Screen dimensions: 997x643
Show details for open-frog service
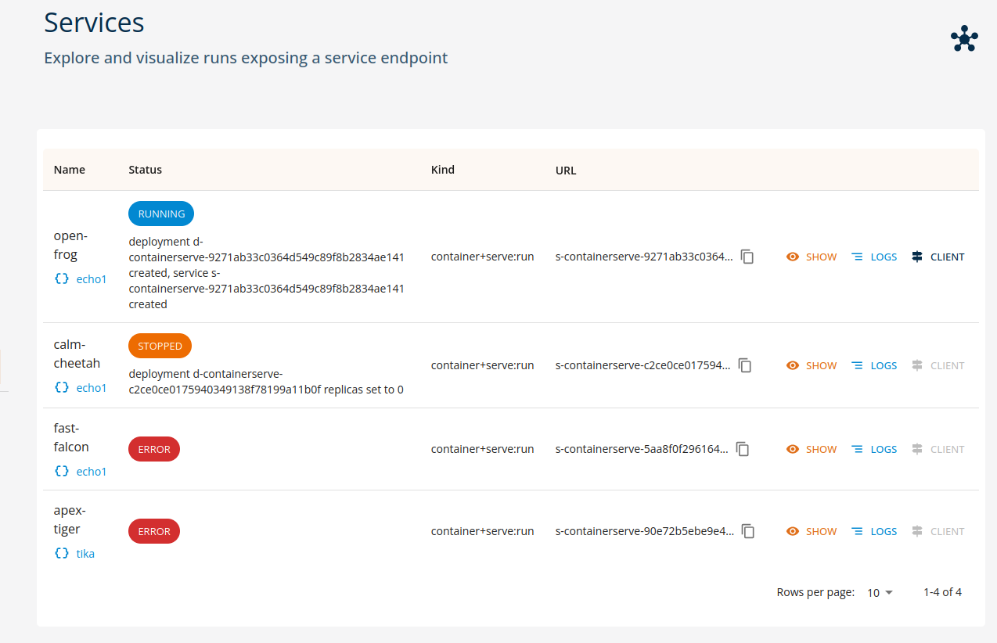812,257
